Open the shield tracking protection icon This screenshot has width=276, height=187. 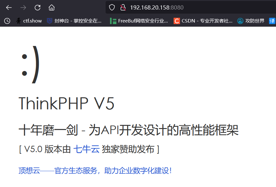click(112, 8)
